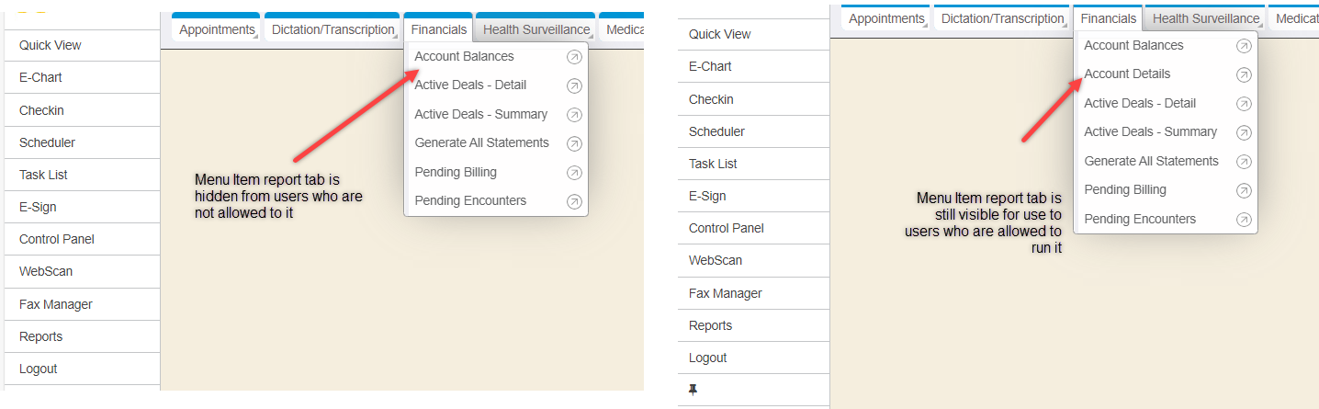The height and width of the screenshot is (409, 1319).
Task: Click arrow icon beside Active Deals - Detail, left menu
Action: pyautogui.click(x=574, y=85)
